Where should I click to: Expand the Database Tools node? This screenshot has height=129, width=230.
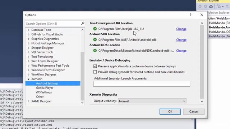coord(28,30)
